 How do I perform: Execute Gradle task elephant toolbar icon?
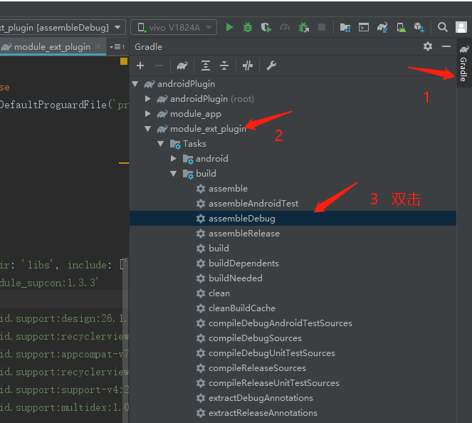[182, 66]
